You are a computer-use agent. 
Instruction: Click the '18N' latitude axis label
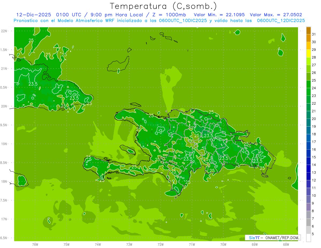click(4, 181)
